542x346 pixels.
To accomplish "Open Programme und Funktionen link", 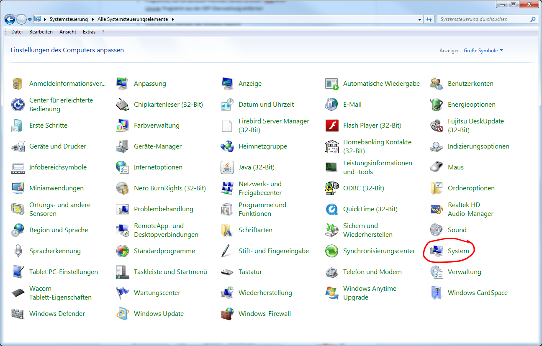I will (x=262, y=209).
